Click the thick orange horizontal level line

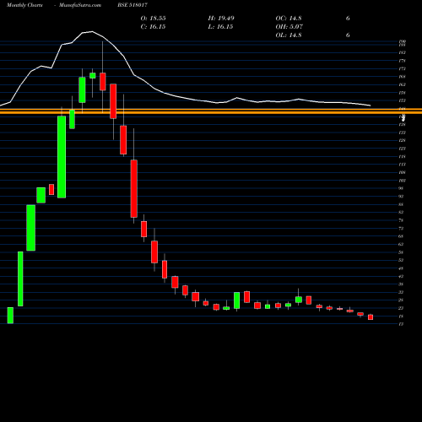coord(211,111)
